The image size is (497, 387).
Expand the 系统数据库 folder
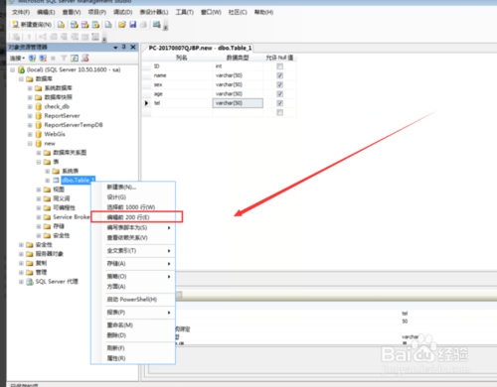[x=30, y=88]
